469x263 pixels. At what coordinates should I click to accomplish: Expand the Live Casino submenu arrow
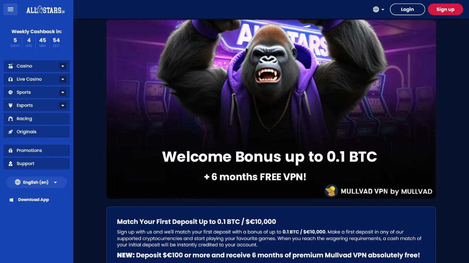[x=63, y=79]
